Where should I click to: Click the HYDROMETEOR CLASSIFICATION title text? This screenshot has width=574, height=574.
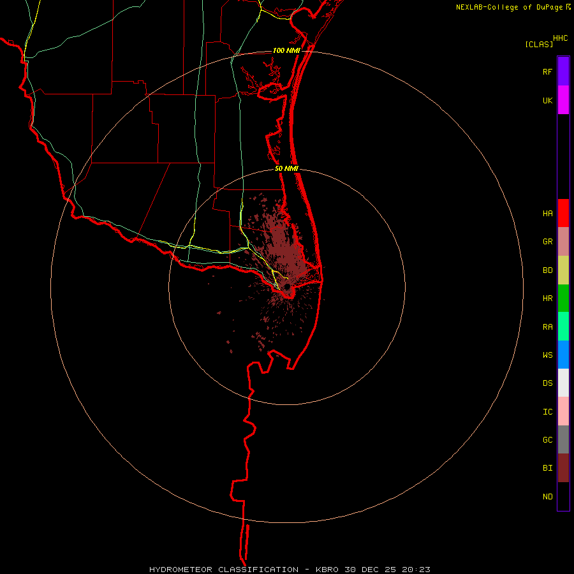(224, 570)
